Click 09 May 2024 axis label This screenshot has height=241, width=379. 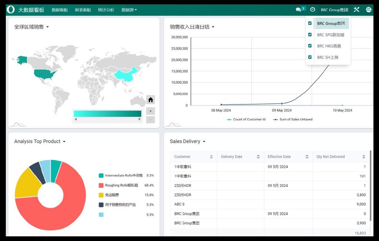tap(282, 111)
